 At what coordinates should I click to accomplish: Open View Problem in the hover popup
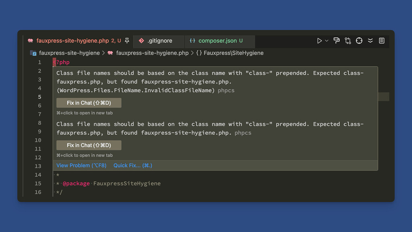coord(81,165)
